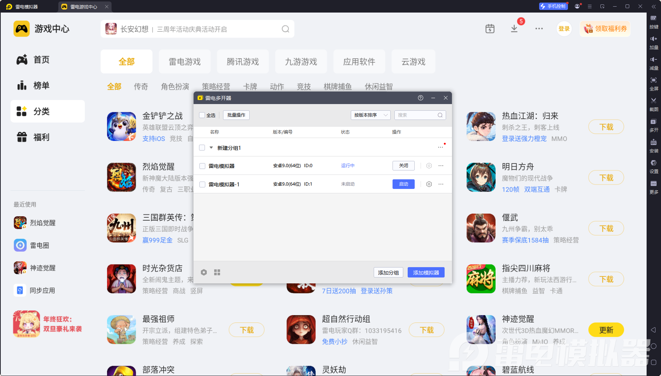Viewport: 661px width, 376px height.
Task: Open the 明日方舟 game thumbnail
Action: pos(481,177)
